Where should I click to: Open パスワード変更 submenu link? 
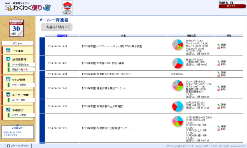coord(19,115)
